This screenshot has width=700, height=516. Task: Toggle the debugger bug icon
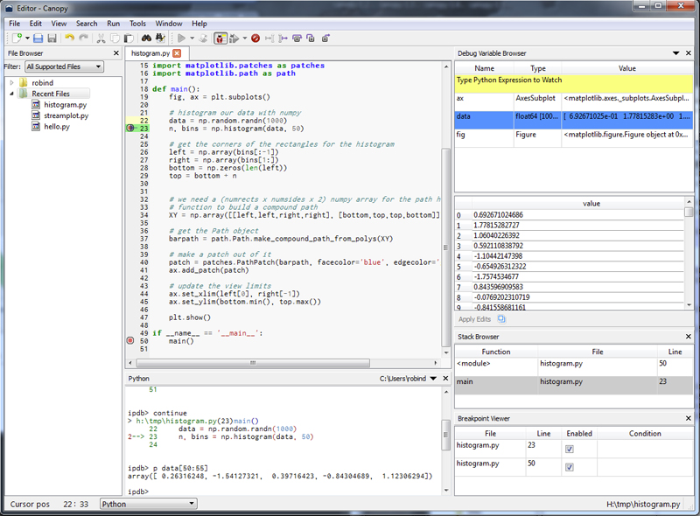coord(220,38)
